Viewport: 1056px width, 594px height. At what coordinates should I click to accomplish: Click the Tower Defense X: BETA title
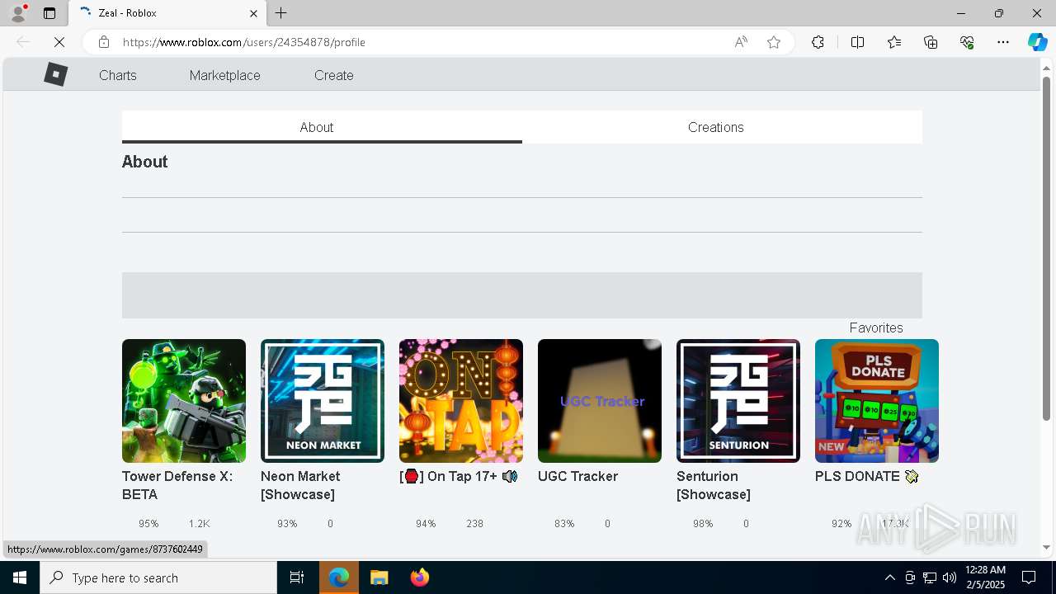pos(177,485)
